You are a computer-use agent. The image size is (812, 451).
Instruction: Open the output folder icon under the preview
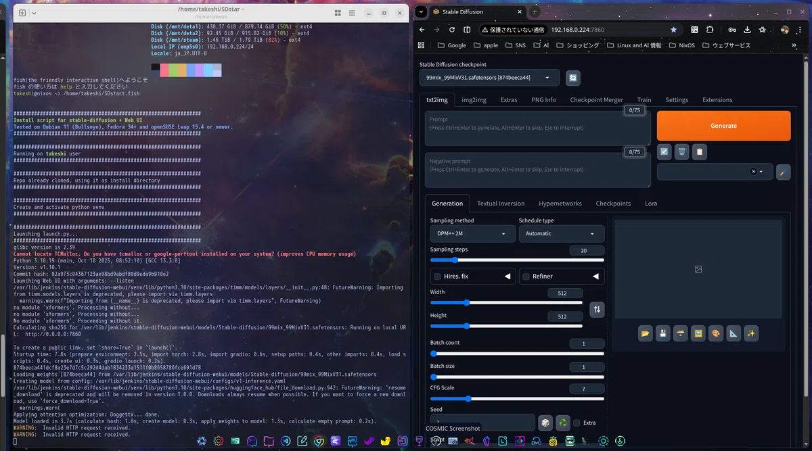pos(646,333)
